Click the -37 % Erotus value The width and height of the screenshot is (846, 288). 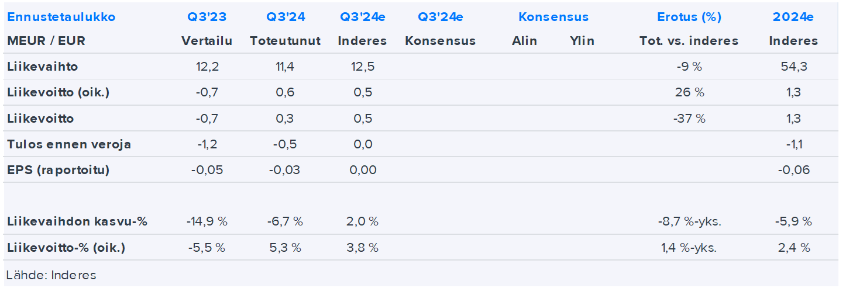click(x=689, y=119)
